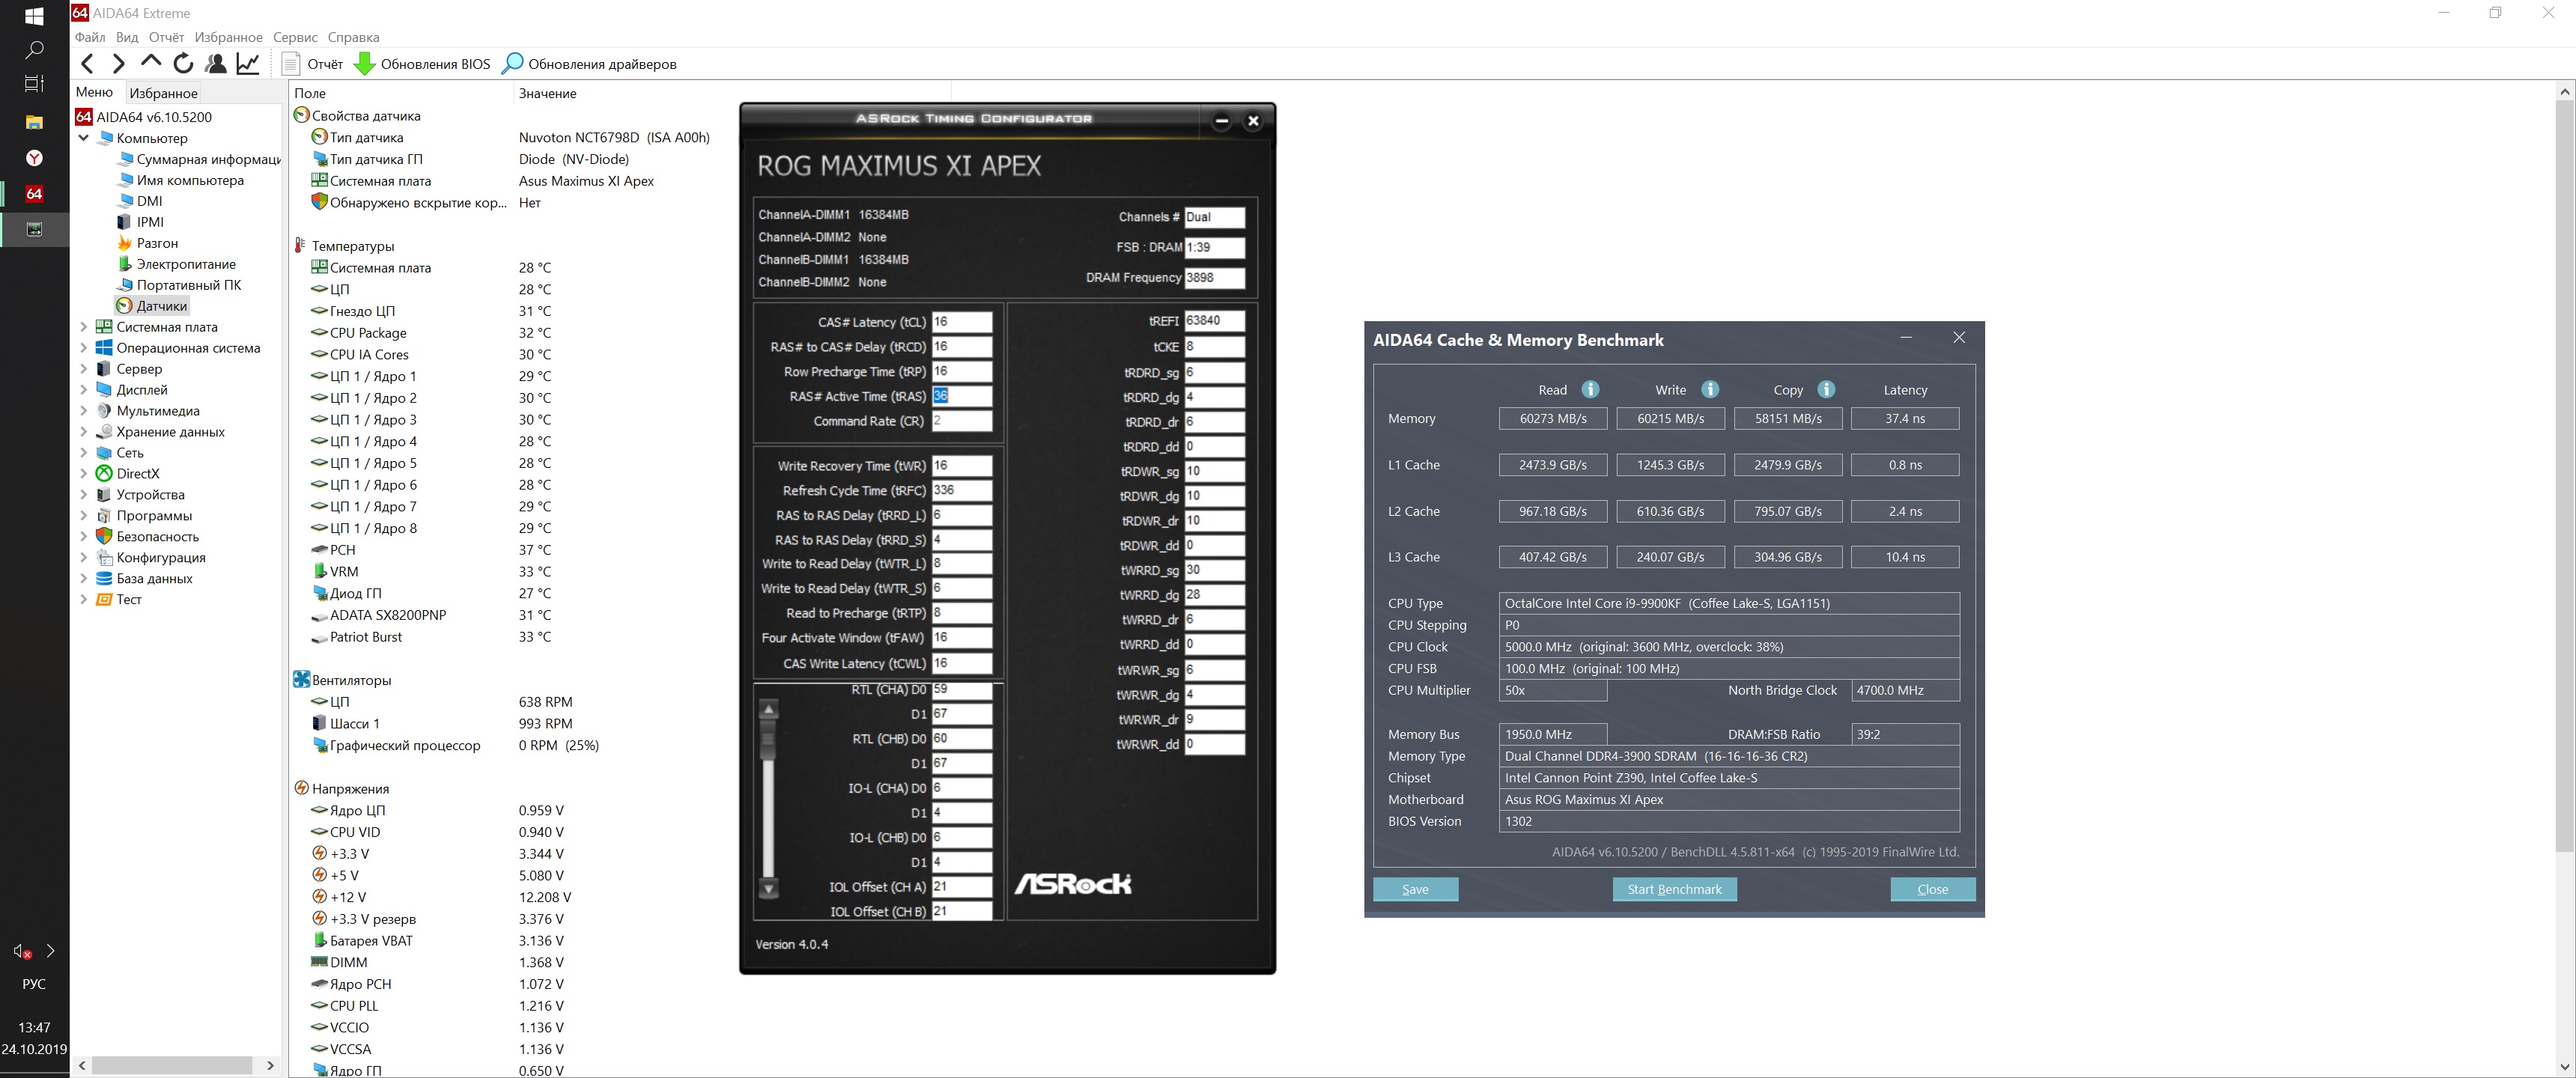Open the graph chart toolbar icon

coord(248,64)
